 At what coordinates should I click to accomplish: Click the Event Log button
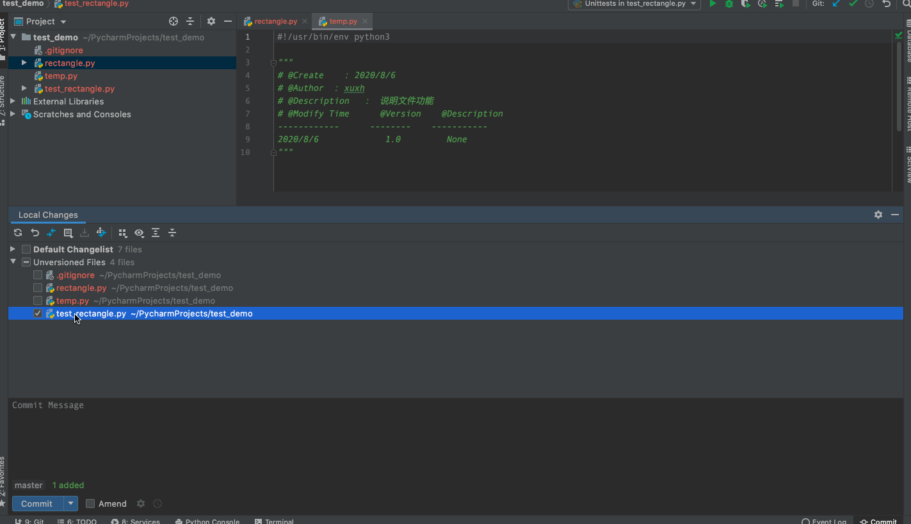click(x=824, y=521)
